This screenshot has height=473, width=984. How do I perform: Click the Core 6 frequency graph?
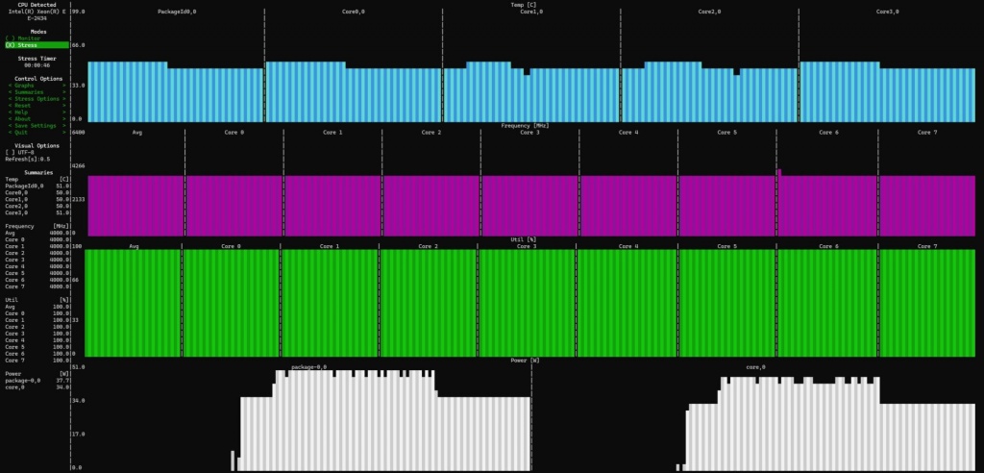point(826,205)
